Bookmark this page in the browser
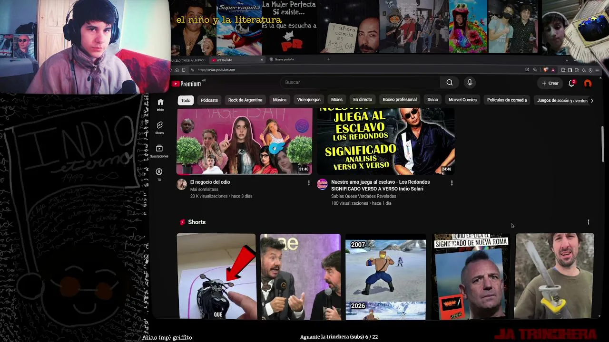This screenshot has height=342, width=609. [x=184, y=70]
